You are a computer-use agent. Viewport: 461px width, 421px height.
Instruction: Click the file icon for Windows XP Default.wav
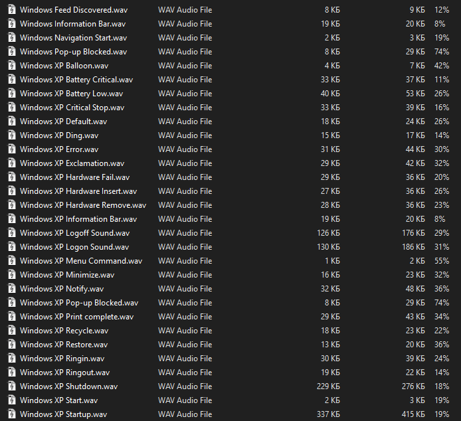[11, 121]
